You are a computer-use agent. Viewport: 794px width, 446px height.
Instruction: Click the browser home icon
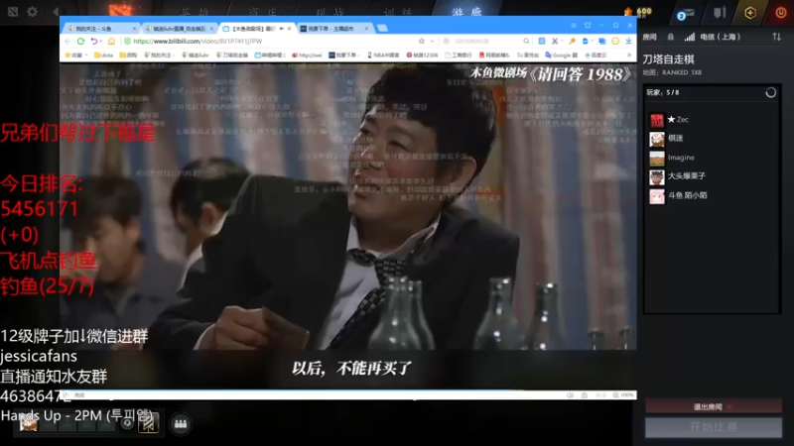[x=111, y=41]
